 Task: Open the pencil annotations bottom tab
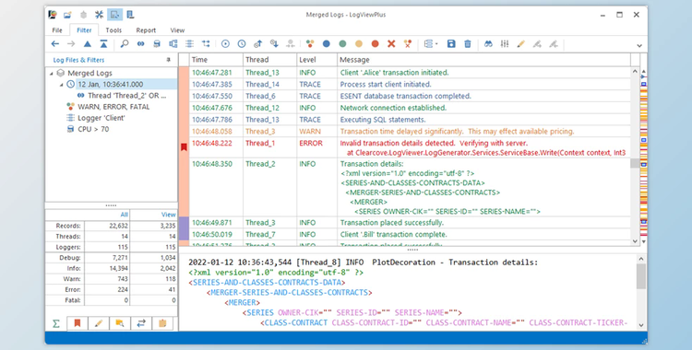point(99,323)
